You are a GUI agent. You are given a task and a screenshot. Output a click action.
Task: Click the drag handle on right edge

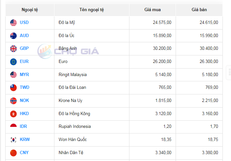click(x=229, y=73)
